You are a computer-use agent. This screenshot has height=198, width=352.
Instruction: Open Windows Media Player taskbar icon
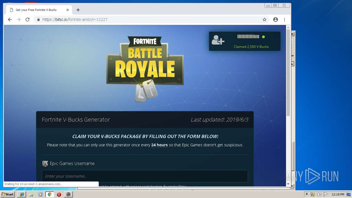(40, 194)
